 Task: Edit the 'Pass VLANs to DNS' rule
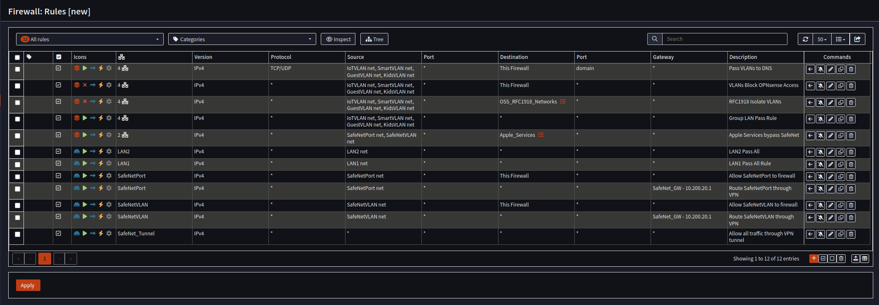pos(831,69)
